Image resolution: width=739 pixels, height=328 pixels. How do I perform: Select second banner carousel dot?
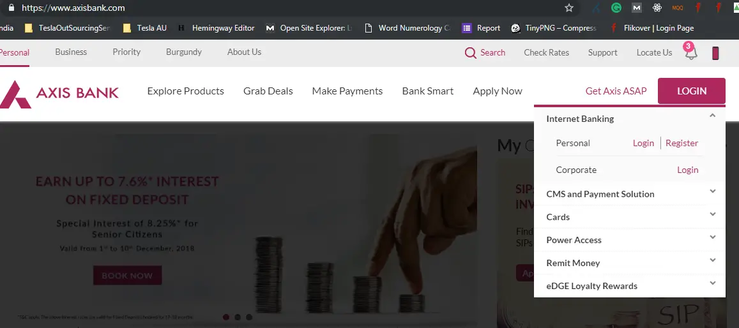coord(238,317)
